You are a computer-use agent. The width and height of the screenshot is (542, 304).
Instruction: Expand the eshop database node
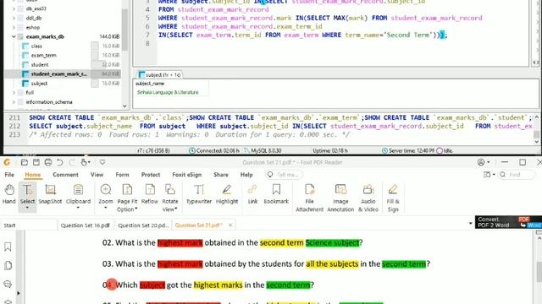[14, 27]
